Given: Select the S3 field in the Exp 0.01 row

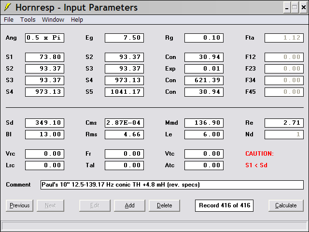Looking at the screenshot, I should pos(125,69).
